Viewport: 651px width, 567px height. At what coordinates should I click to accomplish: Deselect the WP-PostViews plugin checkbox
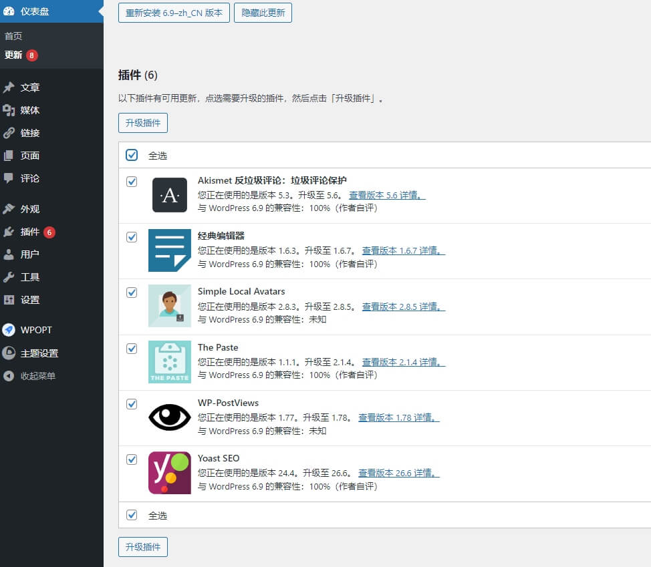[x=132, y=404]
